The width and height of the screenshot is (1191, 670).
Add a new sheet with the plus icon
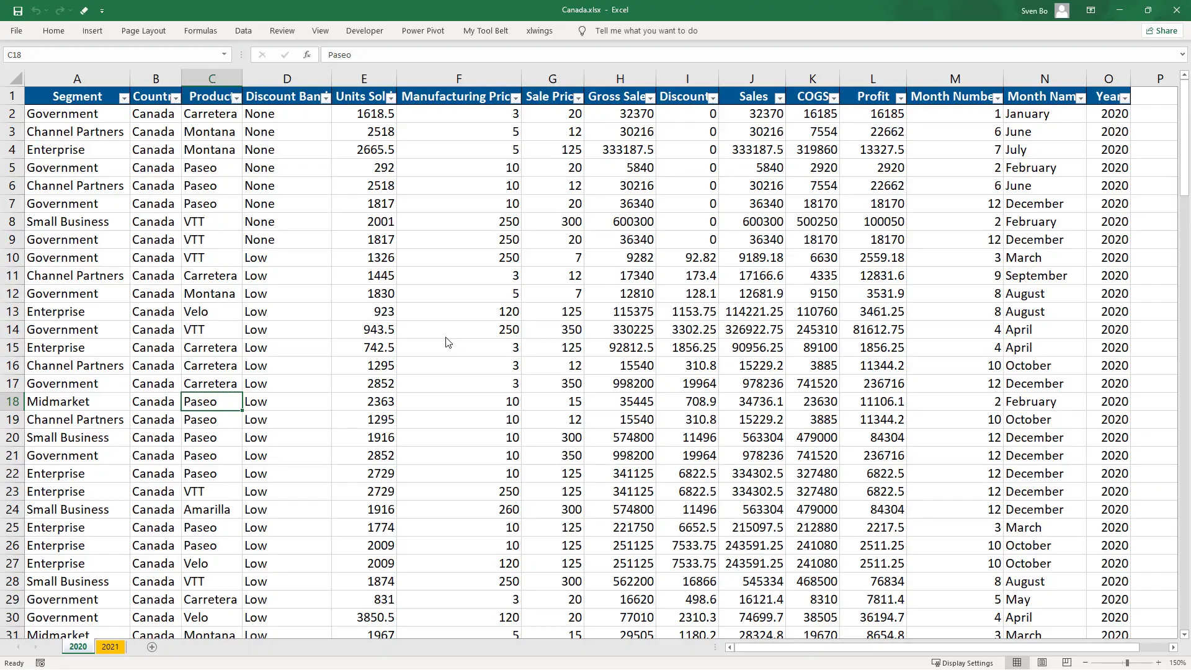click(151, 647)
